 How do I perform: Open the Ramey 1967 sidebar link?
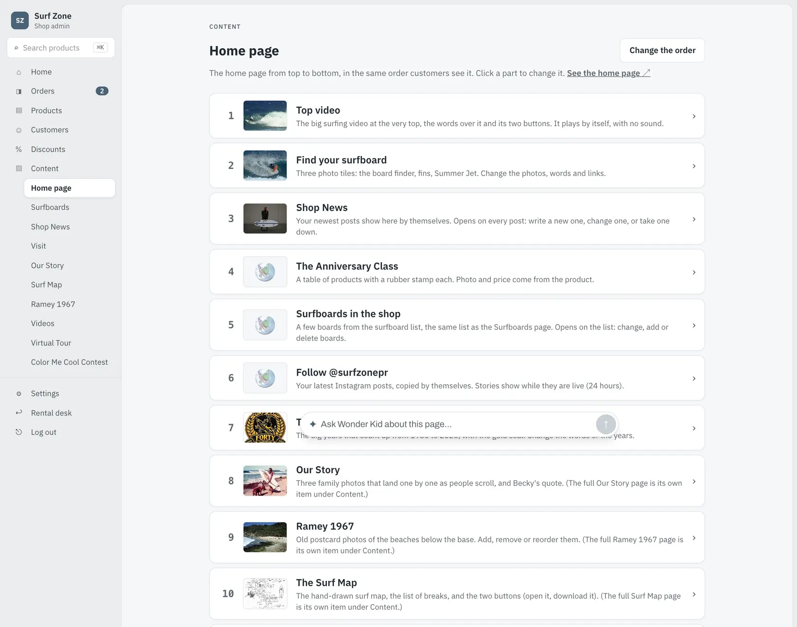69,304
